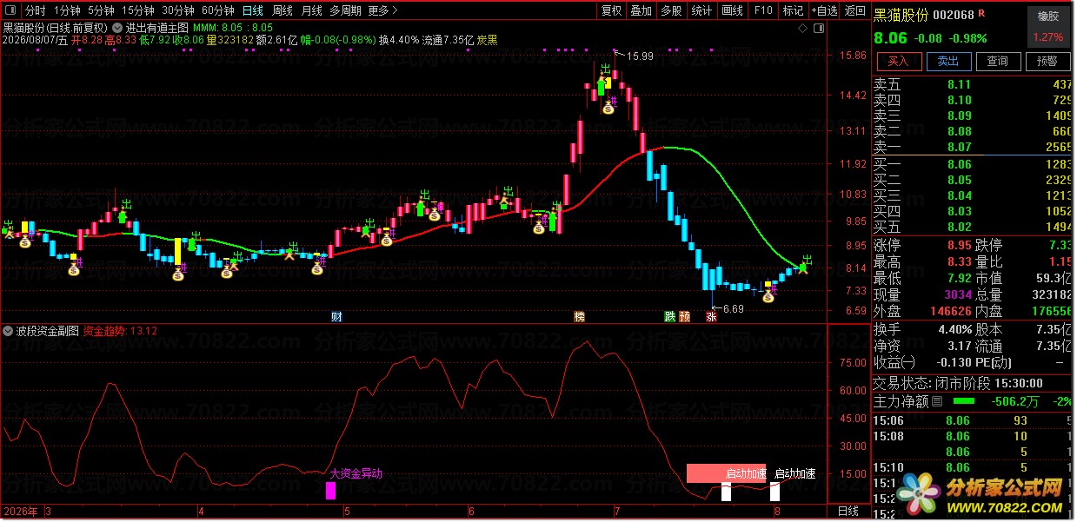This screenshot has height=522, width=1077.
Task: Expand the 波段资金副图 indicator dropdown
Action: [x=8, y=331]
